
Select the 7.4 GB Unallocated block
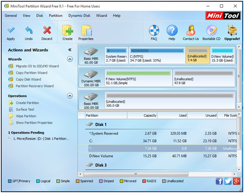(198, 55)
